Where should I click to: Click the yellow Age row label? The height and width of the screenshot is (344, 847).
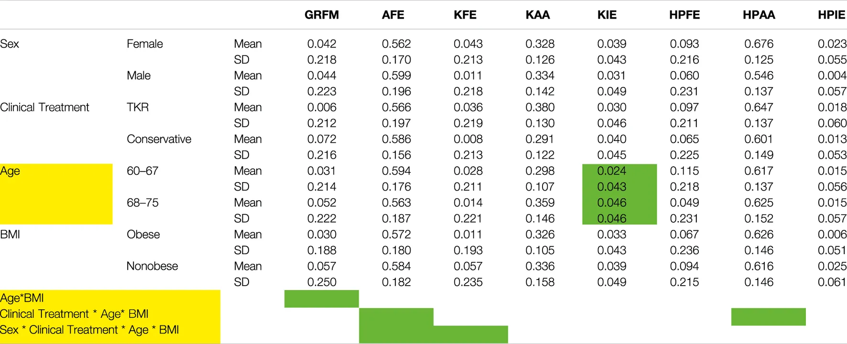point(11,171)
